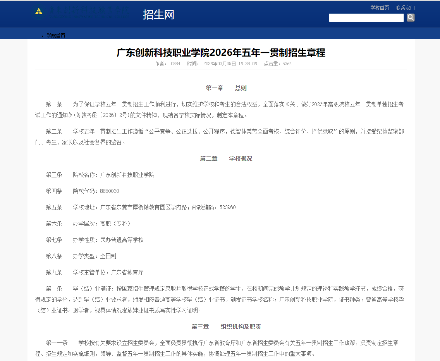Click the school name calligraphy logo

pyautogui.click(x=89, y=10)
